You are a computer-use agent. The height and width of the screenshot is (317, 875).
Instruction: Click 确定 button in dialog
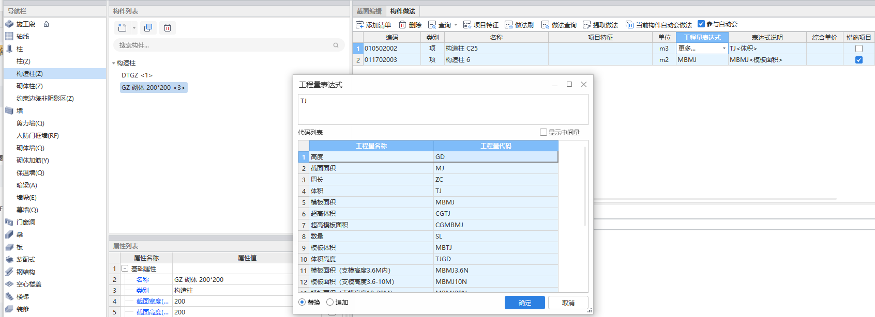[525, 303]
